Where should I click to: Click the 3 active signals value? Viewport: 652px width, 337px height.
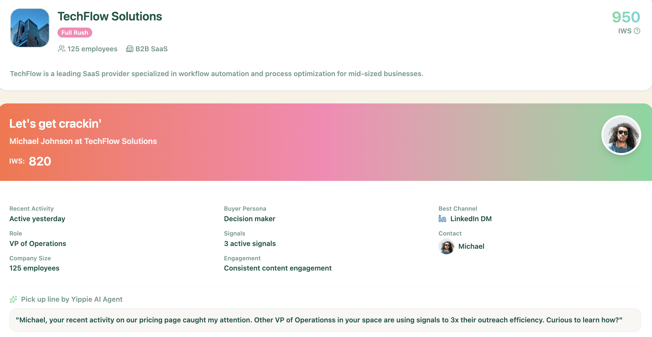250,244
